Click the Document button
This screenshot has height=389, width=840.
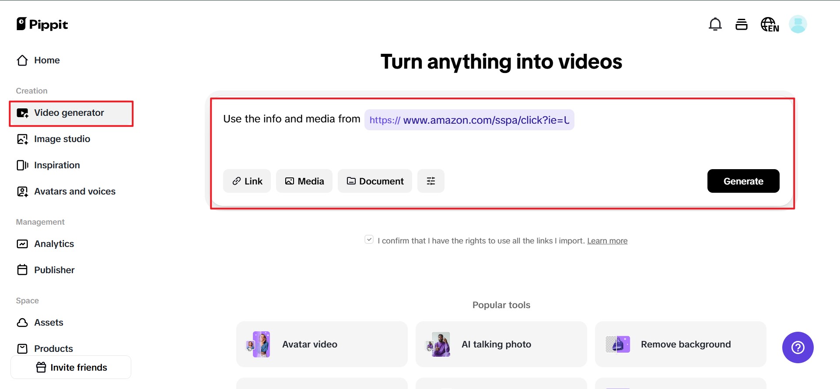pos(375,181)
